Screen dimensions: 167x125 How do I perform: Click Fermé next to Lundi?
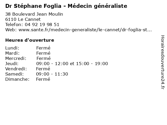tap(43, 48)
